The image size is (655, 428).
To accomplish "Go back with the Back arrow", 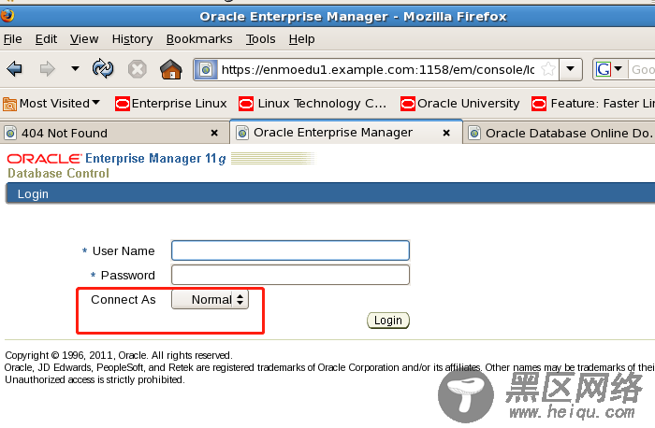I will coord(15,69).
